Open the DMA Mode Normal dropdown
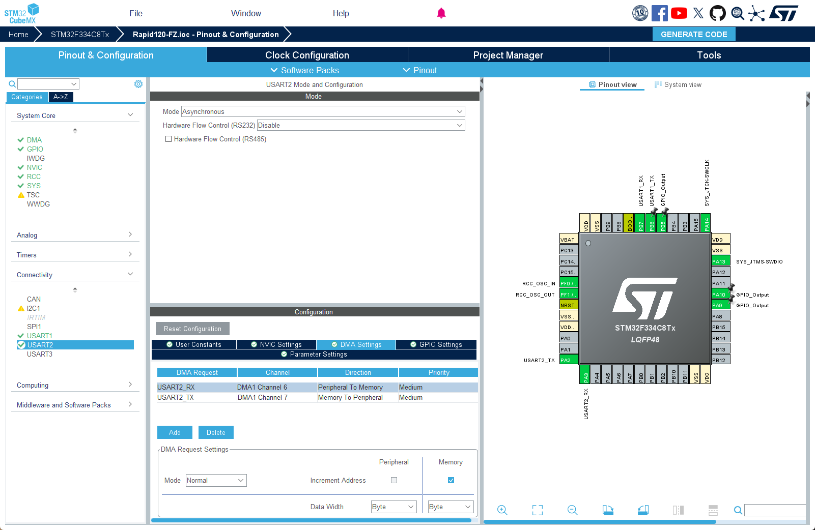The height and width of the screenshot is (530, 815). point(216,480)
